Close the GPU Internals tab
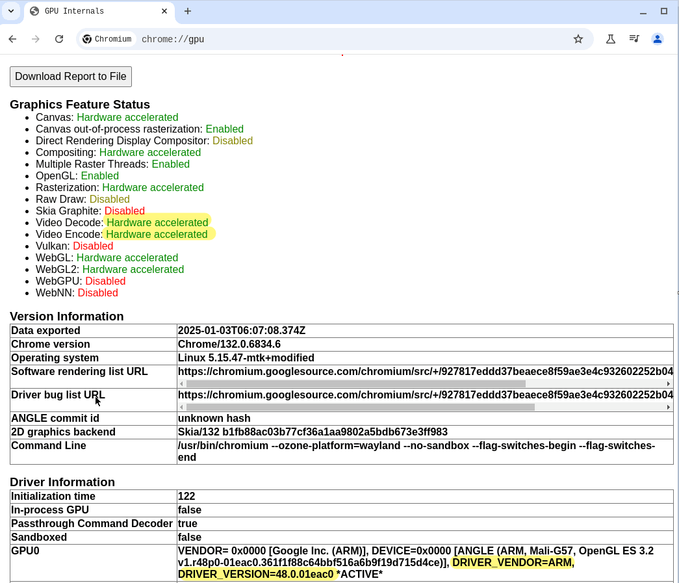Screen dimensions: 679x583 pyautogui.click(x=164, y=11)
